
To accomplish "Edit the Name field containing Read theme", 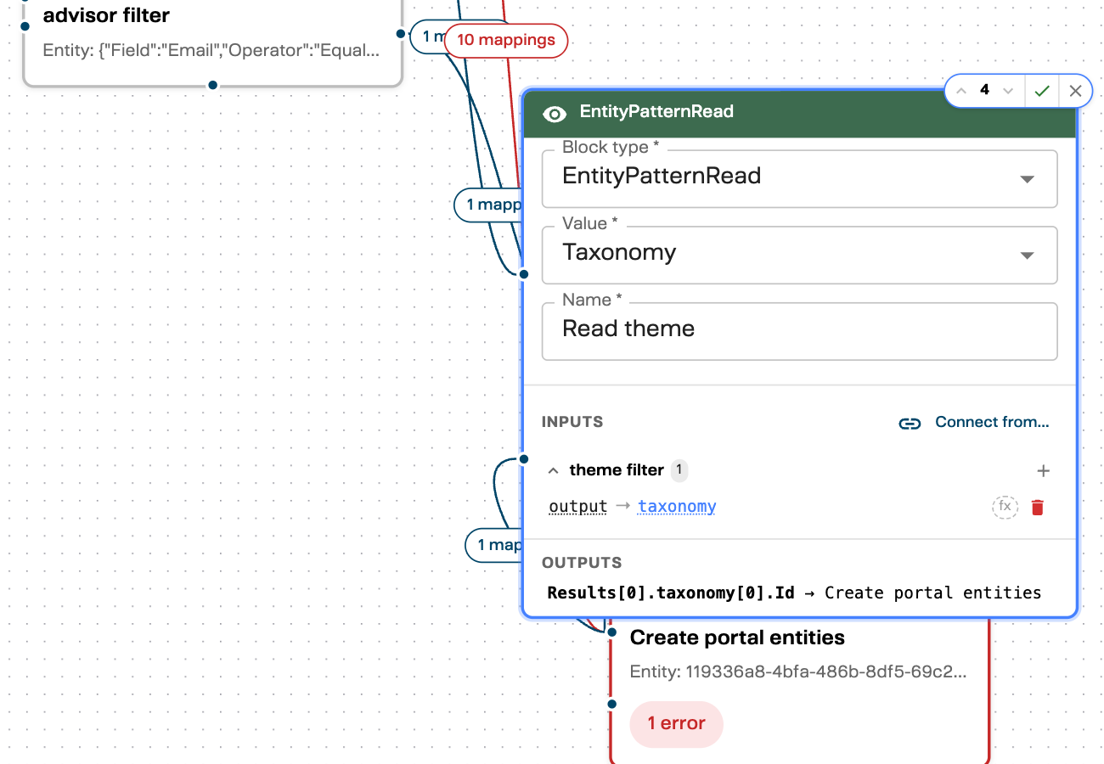I will pos(798,329).
